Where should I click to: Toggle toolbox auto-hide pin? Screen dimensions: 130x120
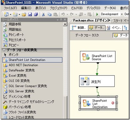[x=61, y=20]
